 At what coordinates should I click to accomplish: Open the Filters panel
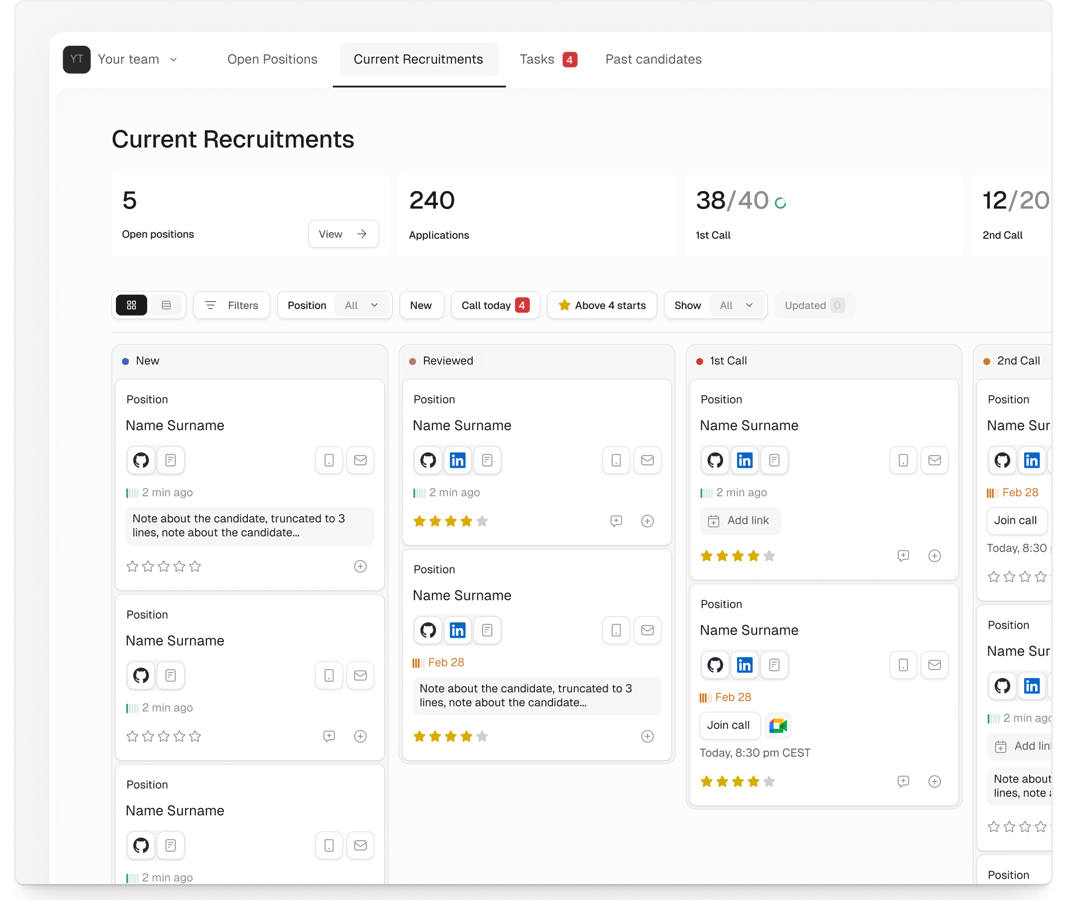[x=231, y=305]
